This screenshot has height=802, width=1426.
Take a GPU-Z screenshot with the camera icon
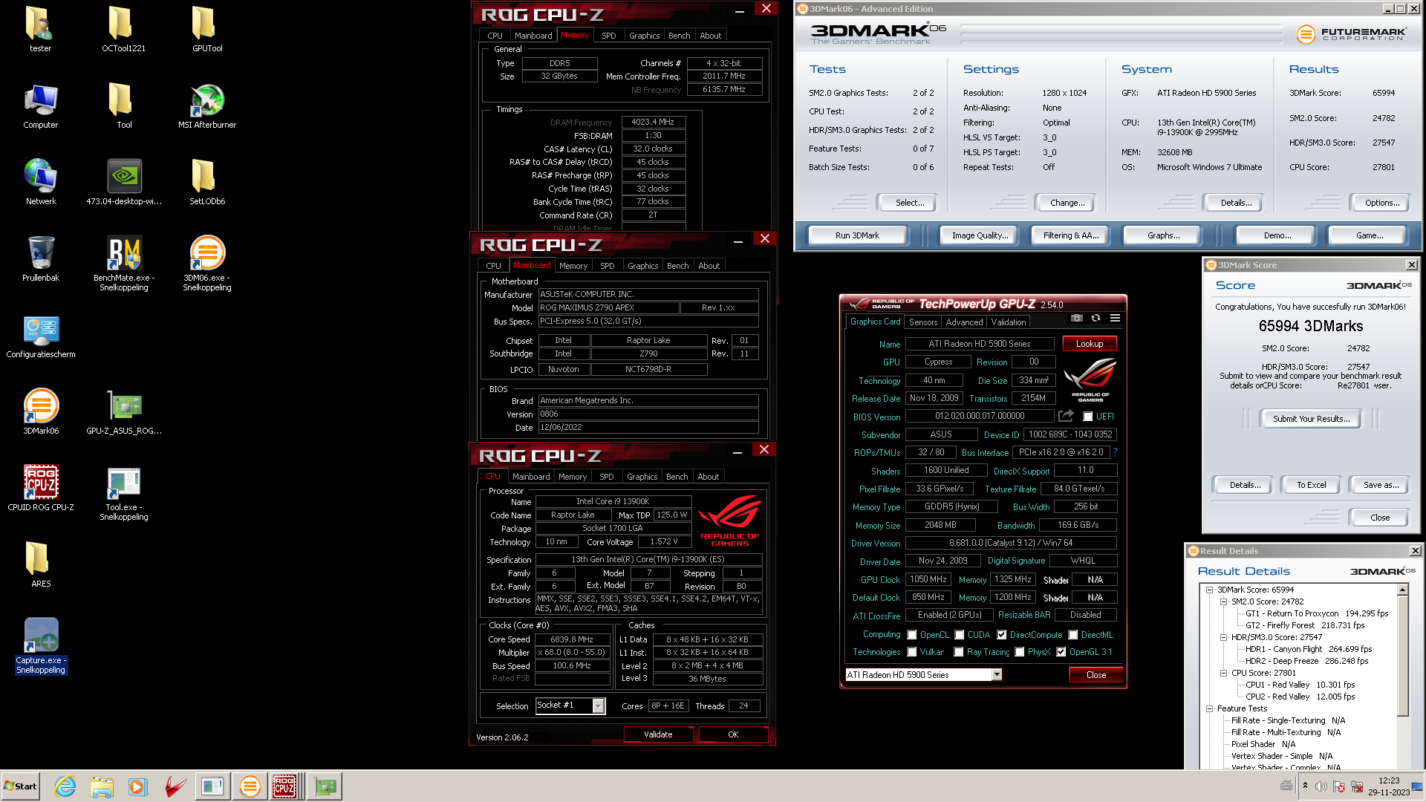point(1077,318)
